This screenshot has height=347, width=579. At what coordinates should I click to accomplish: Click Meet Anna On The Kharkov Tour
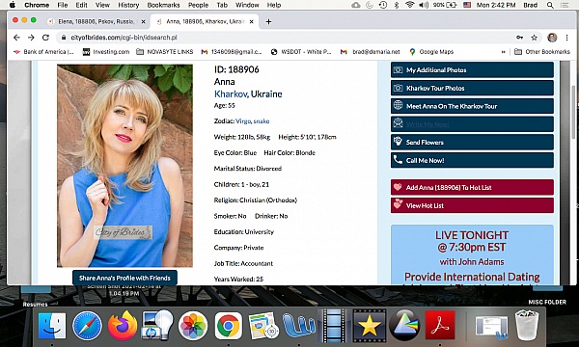coord(472,106)
